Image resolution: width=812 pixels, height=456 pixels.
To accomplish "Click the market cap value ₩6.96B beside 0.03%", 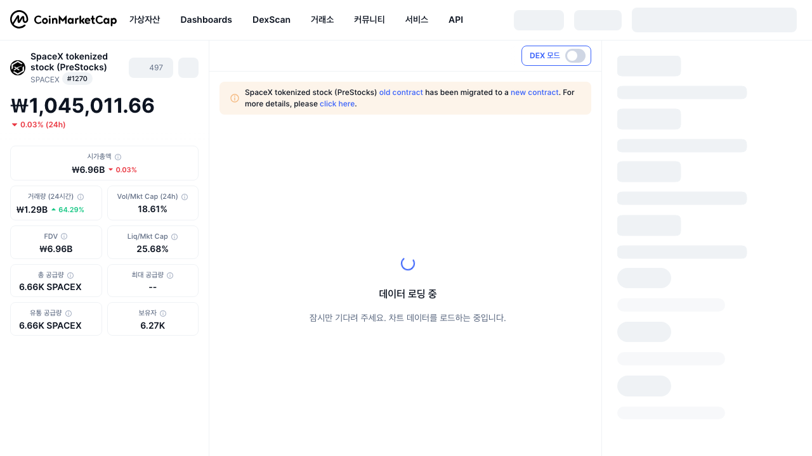I will [88, 170].
